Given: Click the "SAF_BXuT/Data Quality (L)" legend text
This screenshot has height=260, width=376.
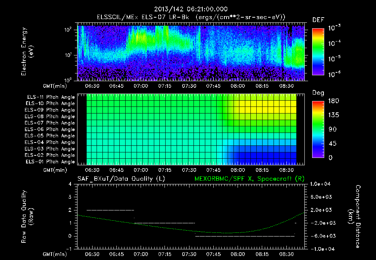Looking at the screenshot, I should click(121, 179).
